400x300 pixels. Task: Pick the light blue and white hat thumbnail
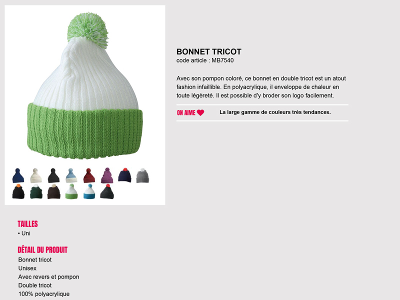click(71, 175)
